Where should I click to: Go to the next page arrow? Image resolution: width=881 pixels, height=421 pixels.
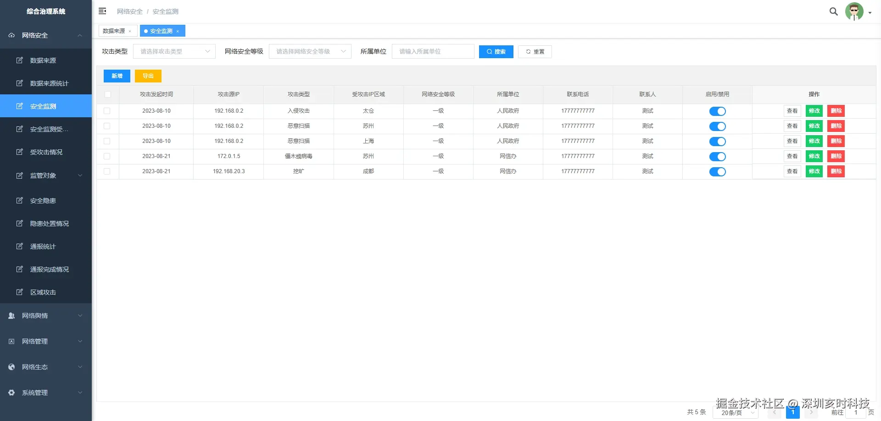click(x=811, y=412)
